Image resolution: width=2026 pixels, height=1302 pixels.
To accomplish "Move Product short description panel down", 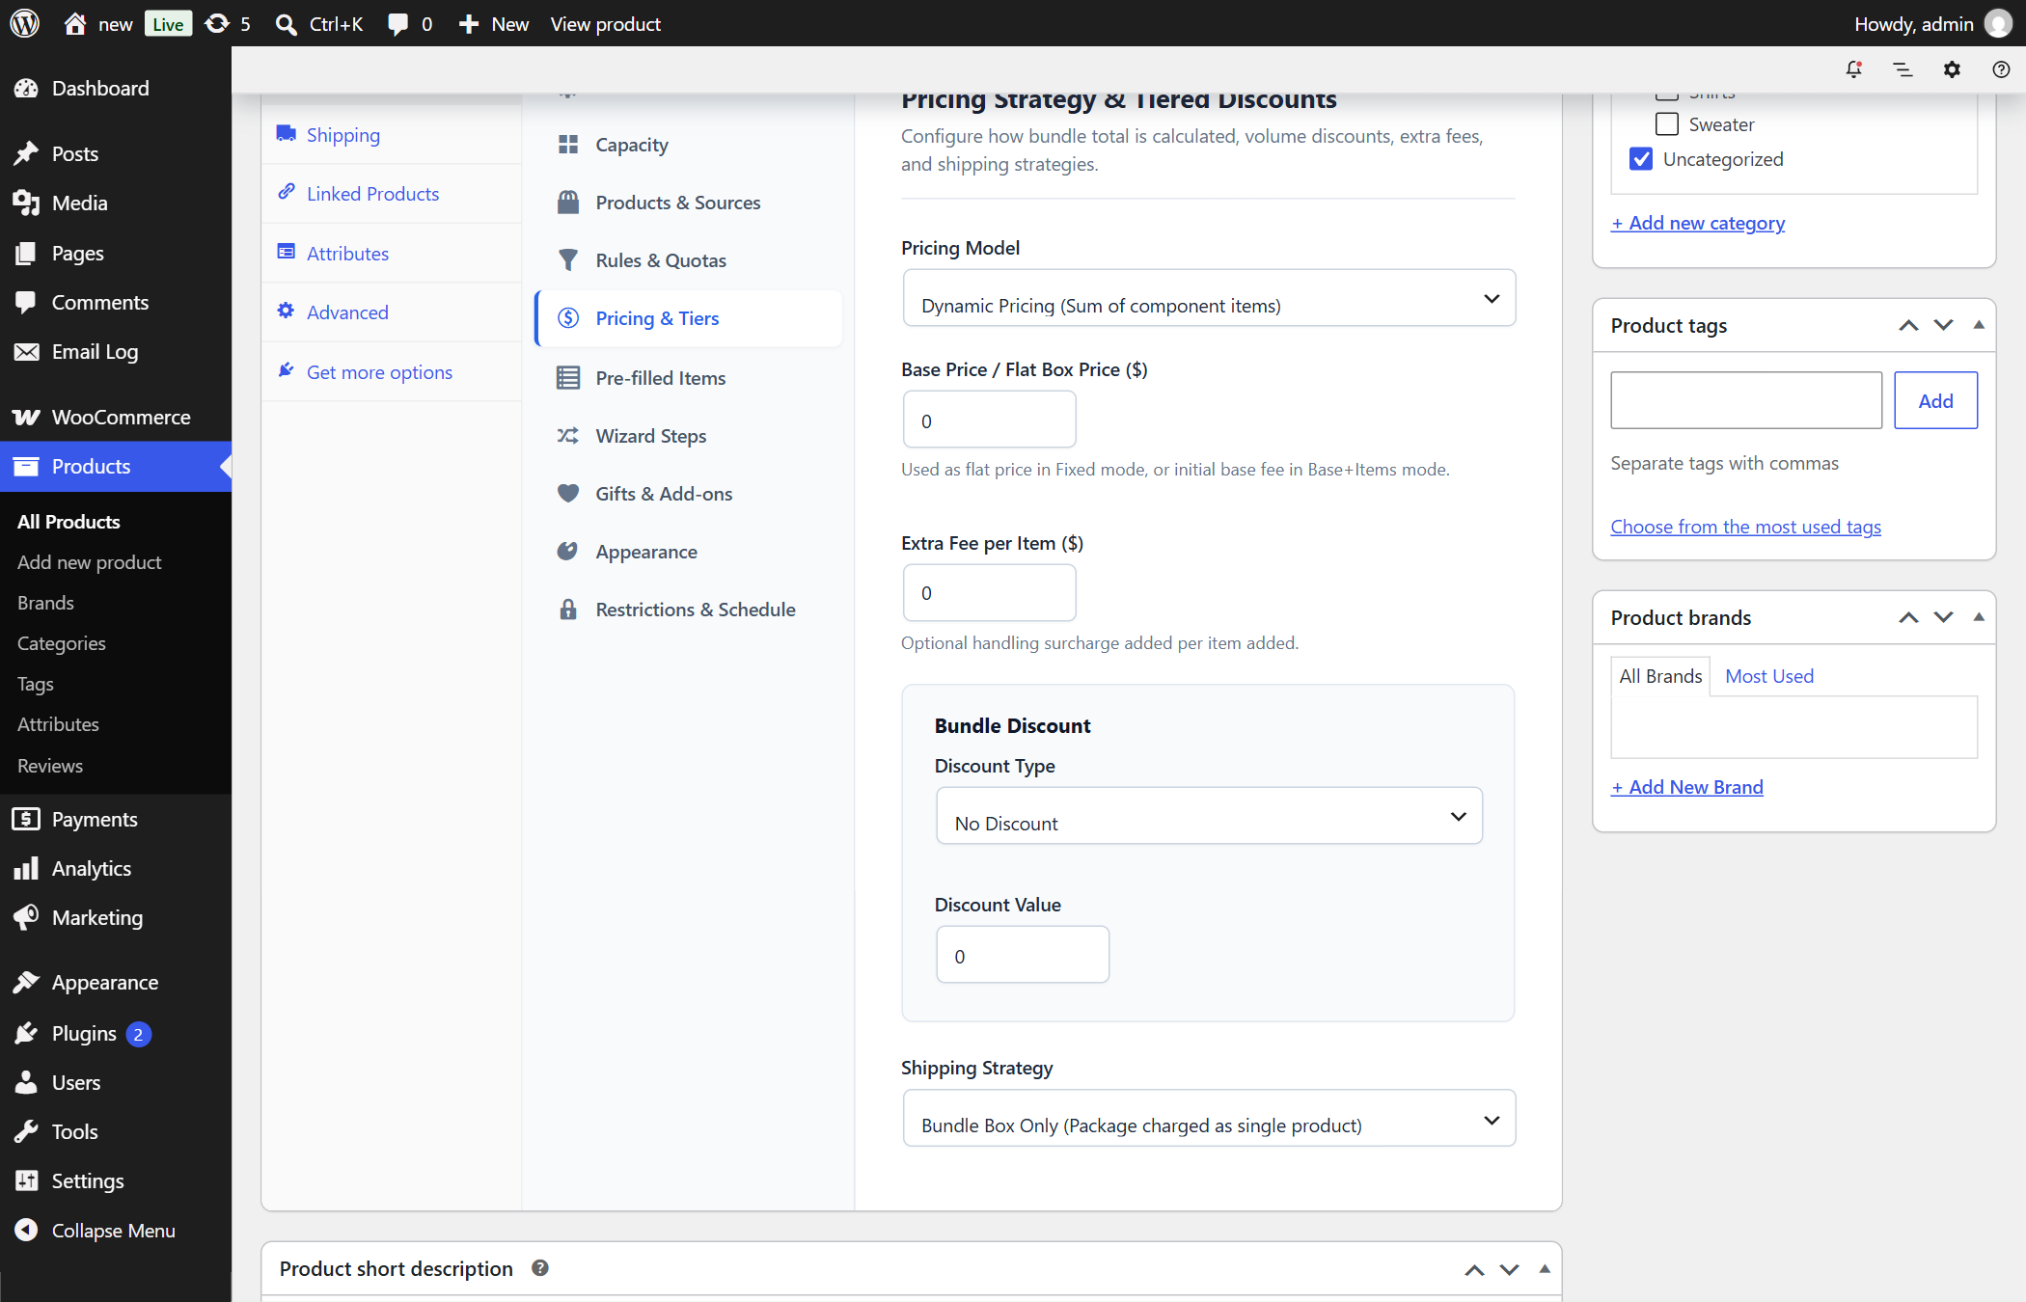I will point(1510,1269).
